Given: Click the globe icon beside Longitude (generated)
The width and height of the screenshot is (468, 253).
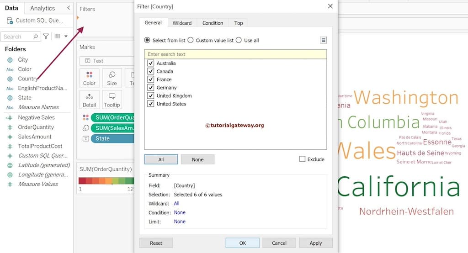Looking at the screenshot, I should [x=10, y=175].
